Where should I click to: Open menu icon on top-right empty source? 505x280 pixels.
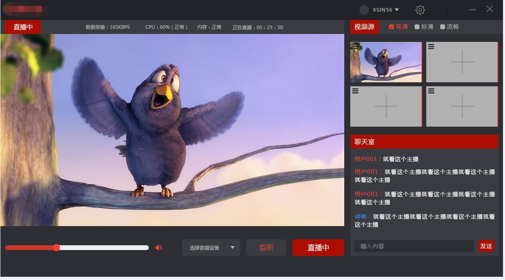point(431,47)
